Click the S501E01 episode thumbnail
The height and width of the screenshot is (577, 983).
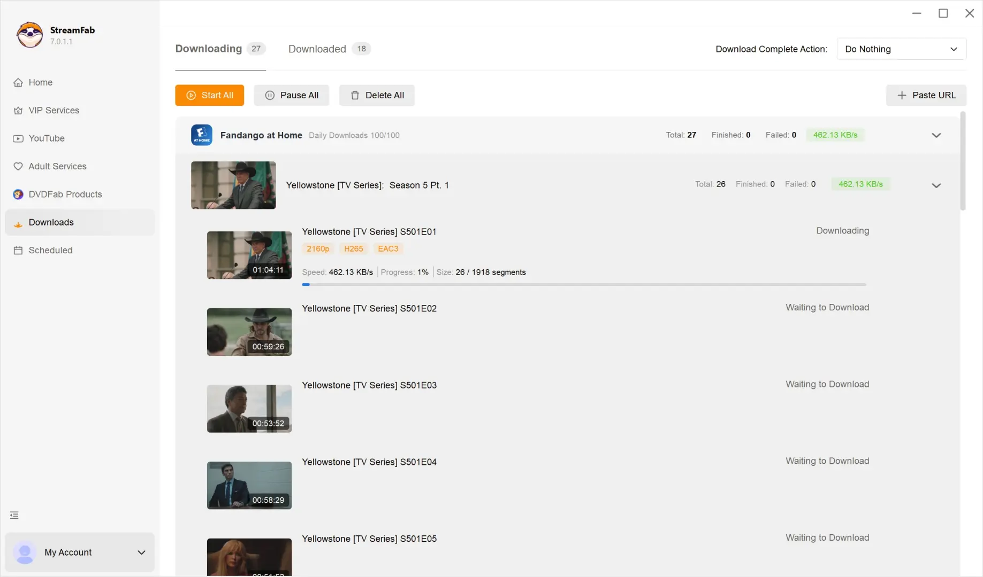tap(249, 255)
